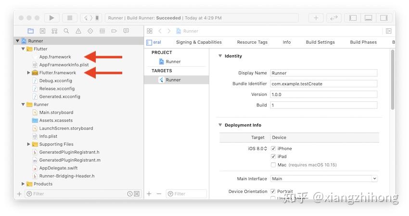Collapse the Runner group folder
Image resolution: width=409 pixels, height=216 pixels.
click(x=23, y=104)
